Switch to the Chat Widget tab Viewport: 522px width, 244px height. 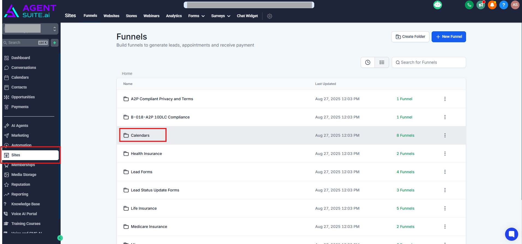(x=247, y=16)
